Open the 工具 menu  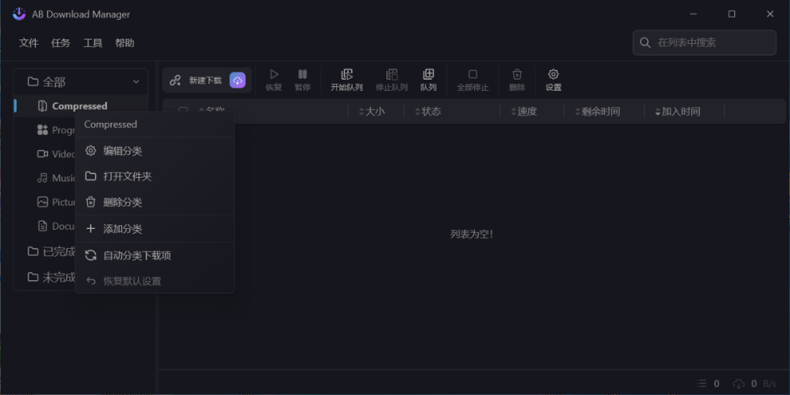(x=93, y=43)
